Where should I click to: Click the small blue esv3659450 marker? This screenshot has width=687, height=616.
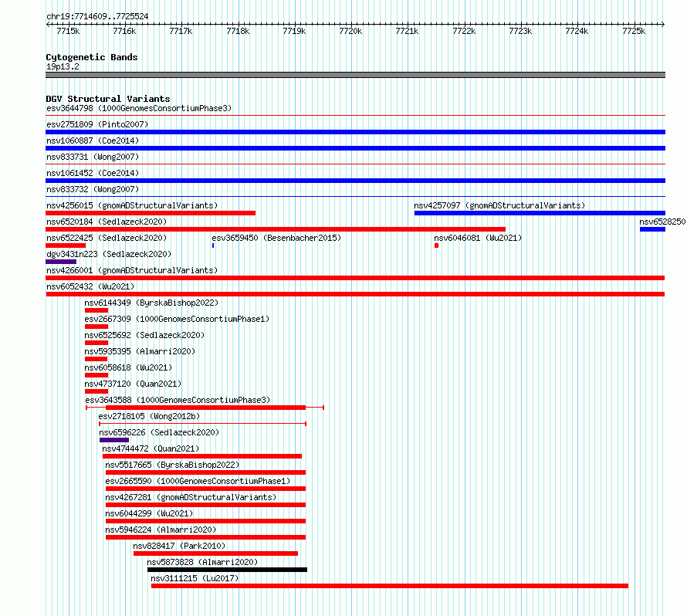213,245
